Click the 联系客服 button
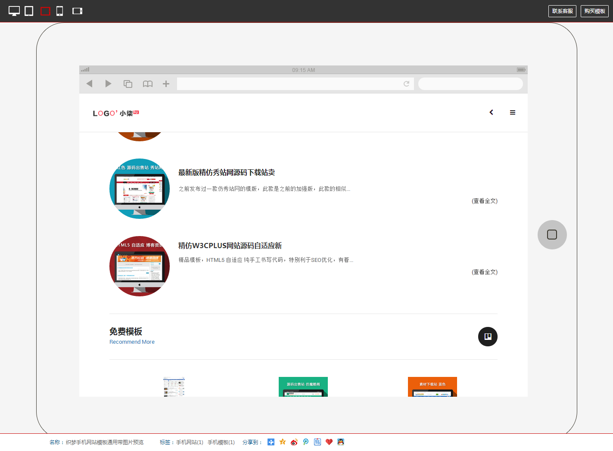Image resolution: width=613 pixels, height=451 pixels. tap(562, 11)
